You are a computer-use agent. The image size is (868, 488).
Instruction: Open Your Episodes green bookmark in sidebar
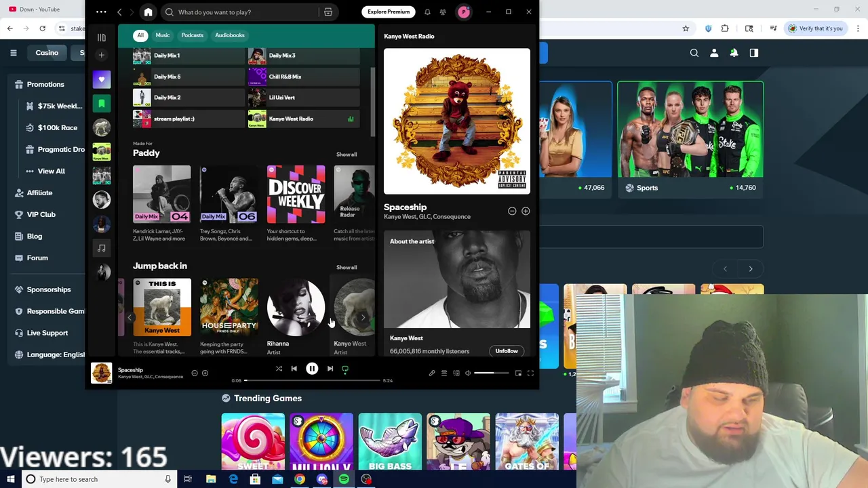[102, 104]
